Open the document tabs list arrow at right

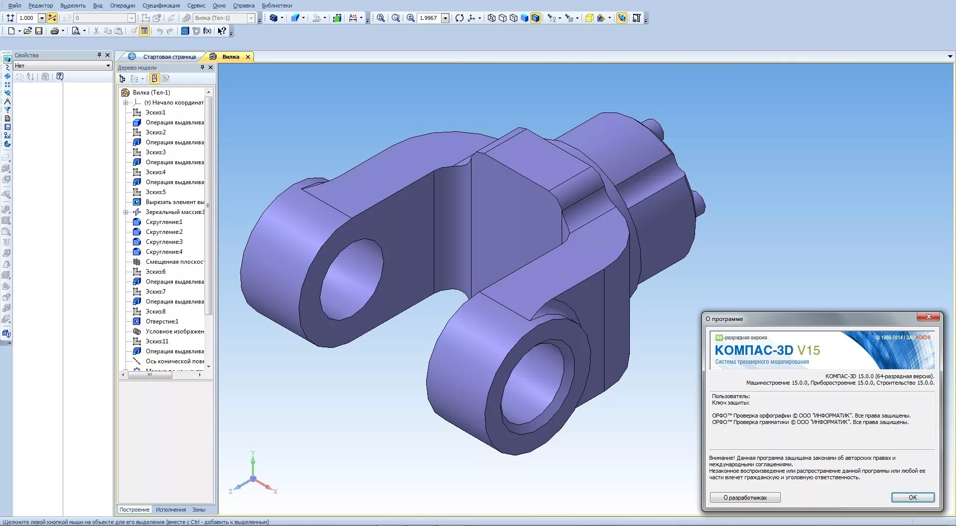[x=950, y=57]
